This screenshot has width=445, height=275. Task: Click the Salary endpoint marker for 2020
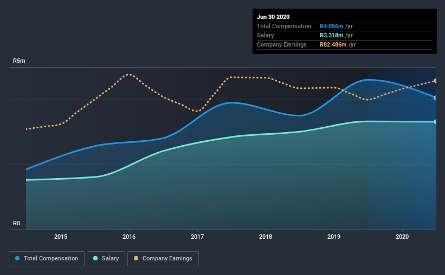coord(436,122)
